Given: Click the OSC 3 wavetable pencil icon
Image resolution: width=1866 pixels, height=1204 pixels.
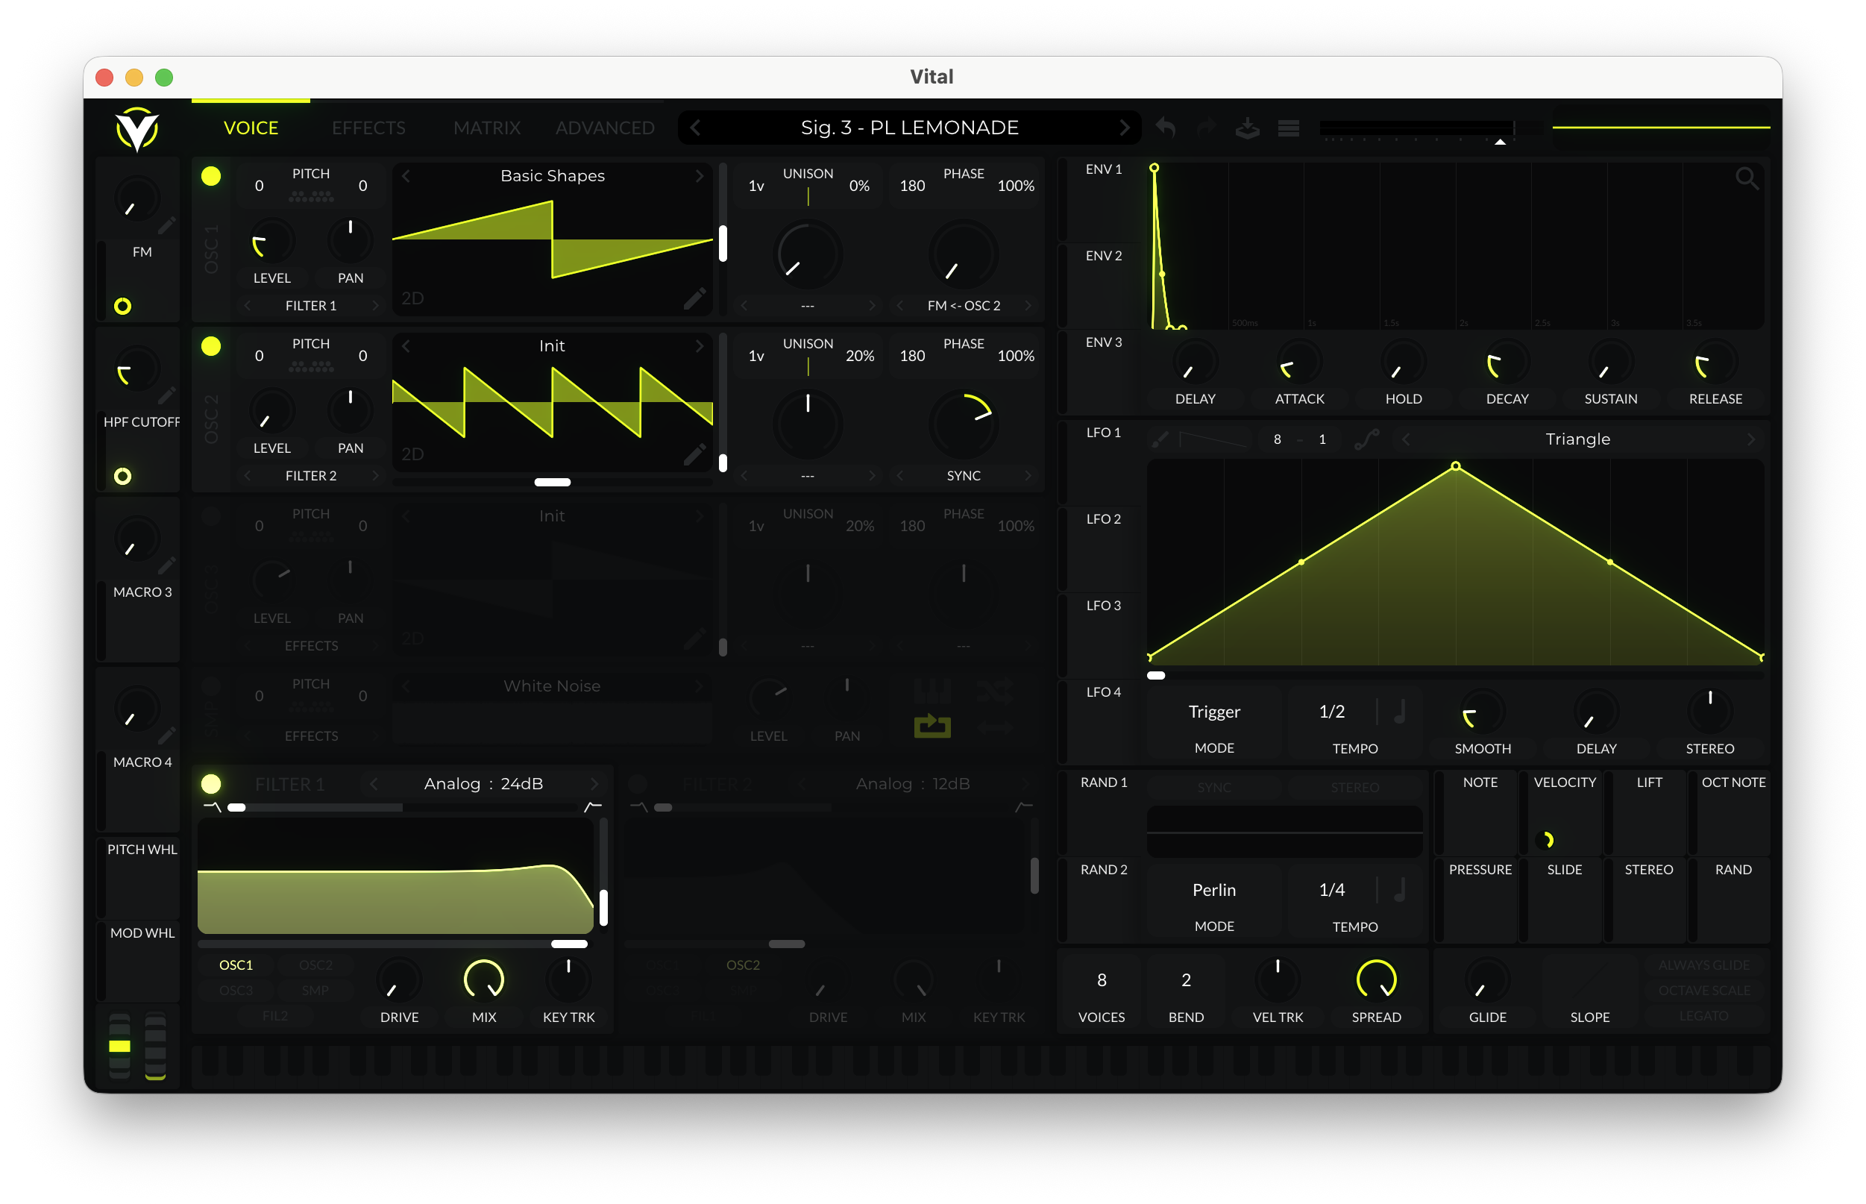Looking at the screenshot, I should (694, 638).
